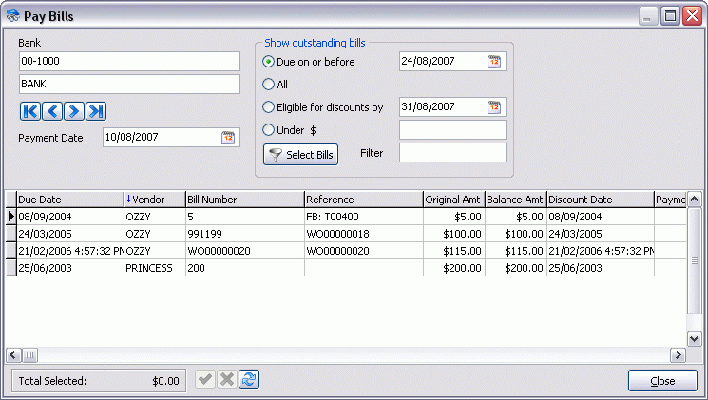Image resolution: width=708 pixels, height=400 pixels.
Task: Click the horizontal scrollbar right arrow
Action: [x=678, y=354]
